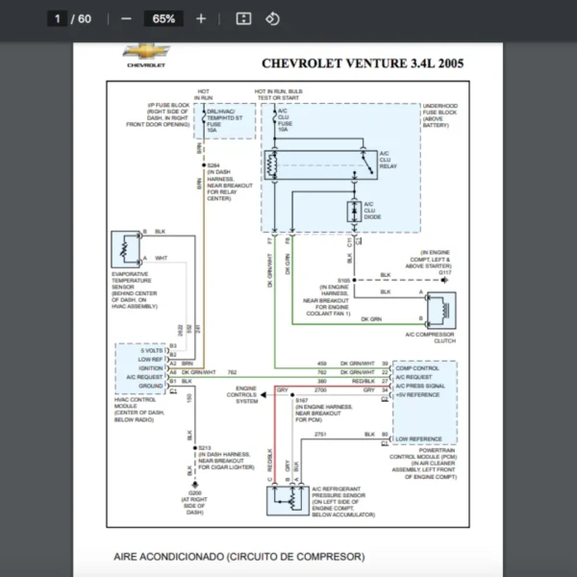Screen dimensions: 577x577
Task: Click the zoom out minus button
Action: point(127,18)
